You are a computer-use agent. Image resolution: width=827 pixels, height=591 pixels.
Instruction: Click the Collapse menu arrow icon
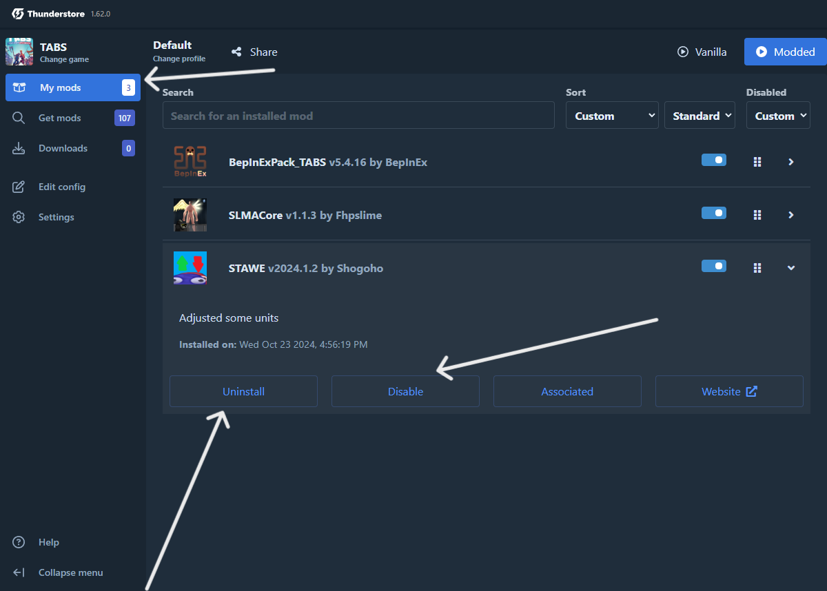(x=19, y=572)
